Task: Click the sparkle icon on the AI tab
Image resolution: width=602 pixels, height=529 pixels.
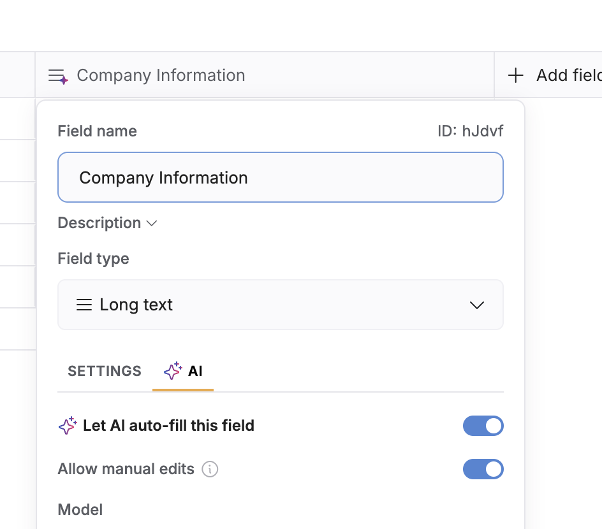Action: pos(173,371)
